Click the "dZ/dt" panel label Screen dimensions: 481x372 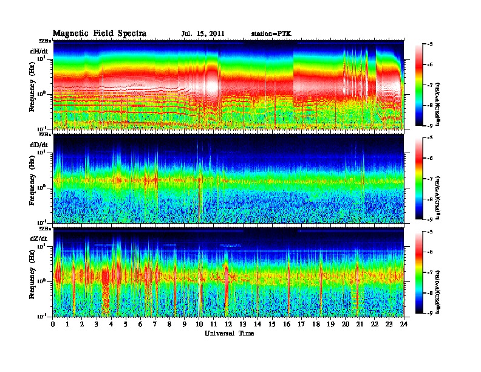coord(39,238)
